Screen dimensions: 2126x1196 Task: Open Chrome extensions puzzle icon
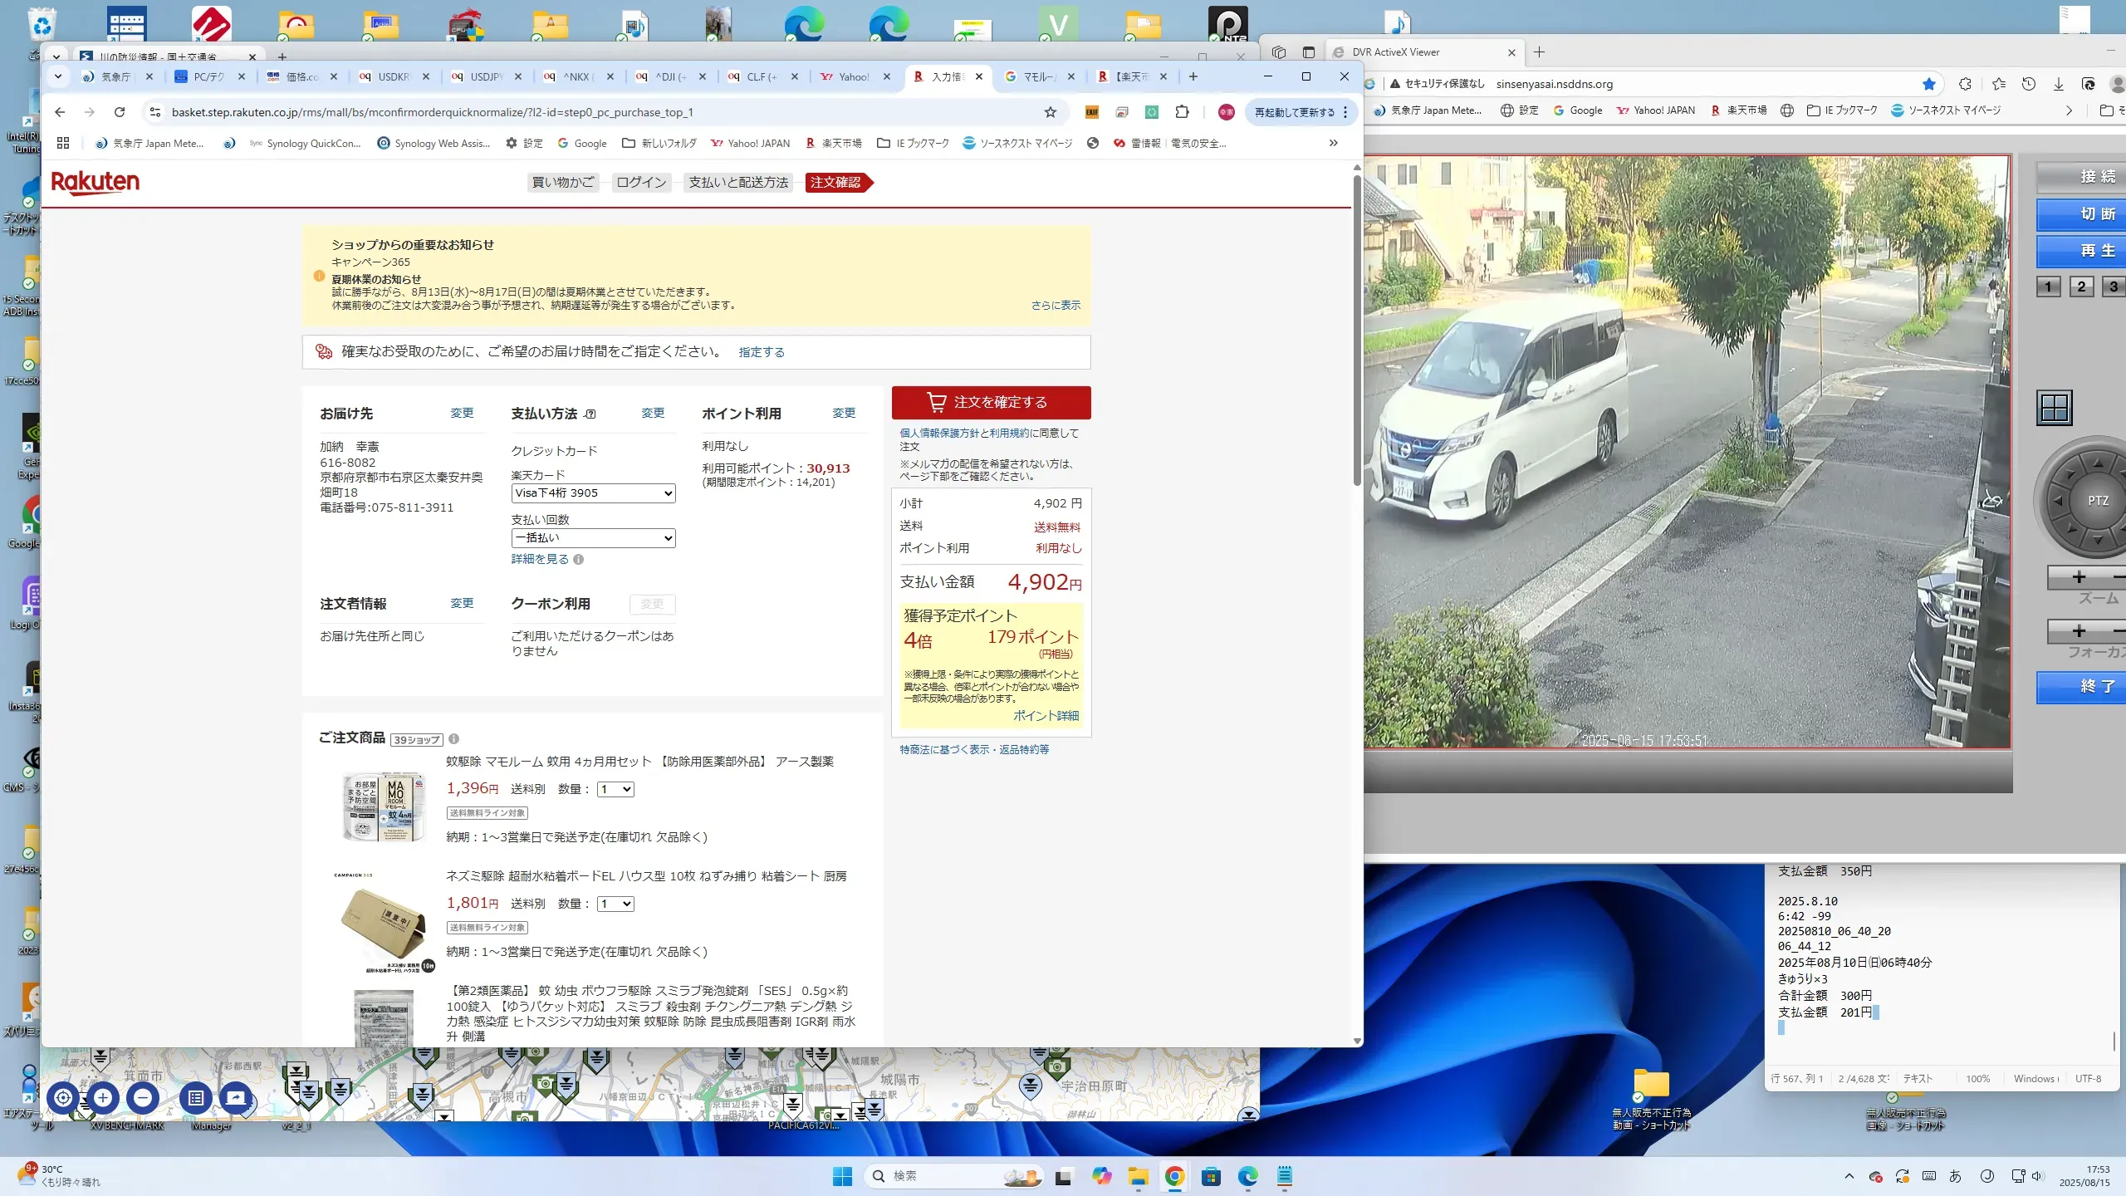point(1182,112)
